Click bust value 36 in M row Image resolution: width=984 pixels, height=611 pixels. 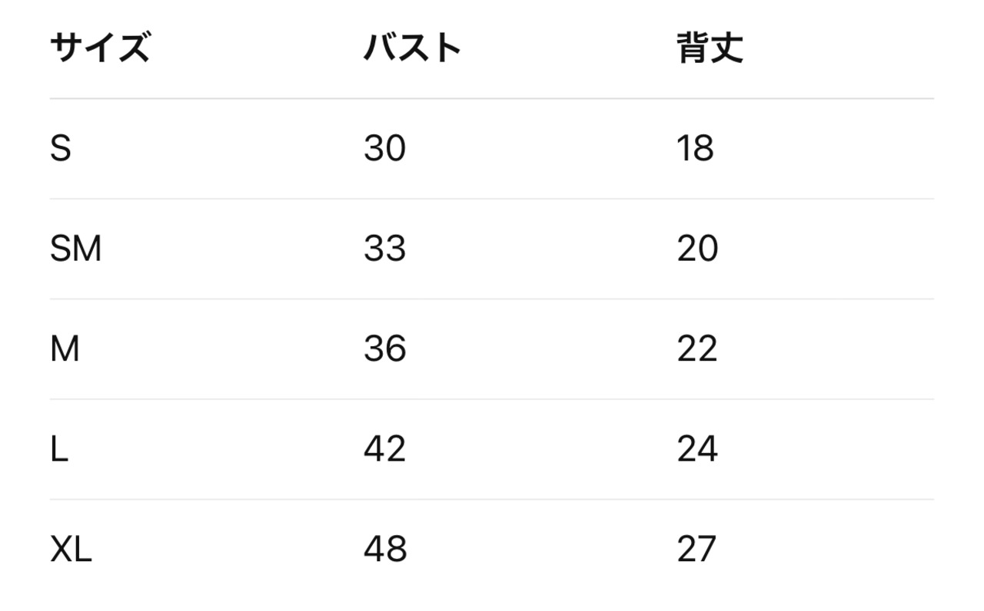384,349
